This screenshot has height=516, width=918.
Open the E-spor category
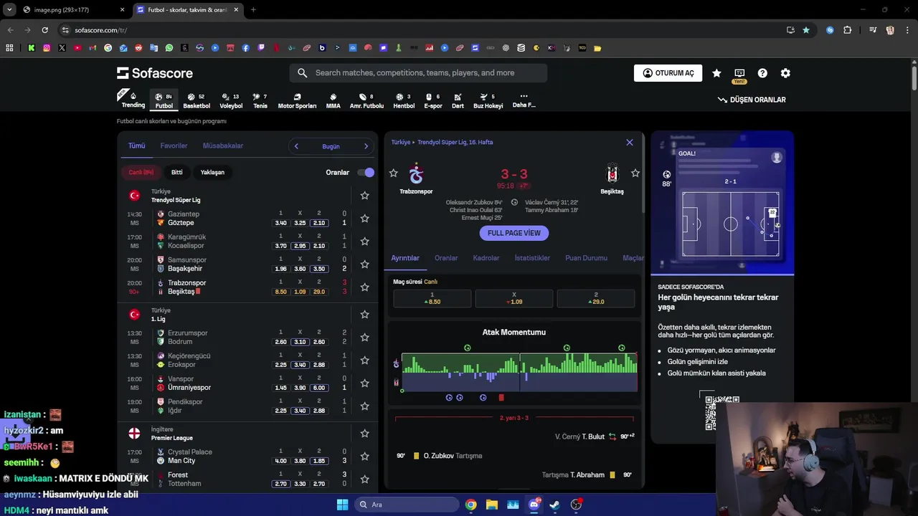[x=433, y=100]
